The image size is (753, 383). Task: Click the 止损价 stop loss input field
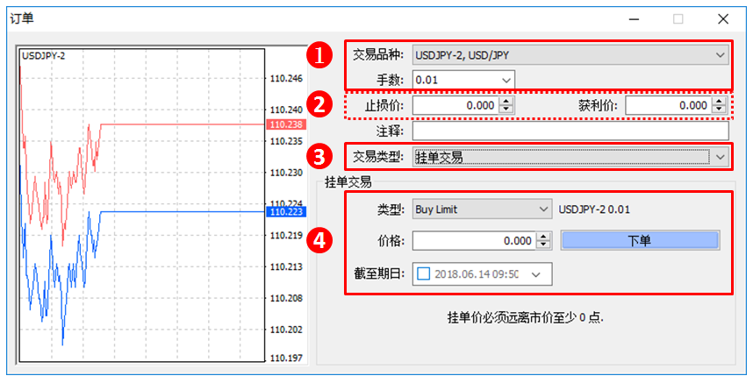(x=455, y=105)
